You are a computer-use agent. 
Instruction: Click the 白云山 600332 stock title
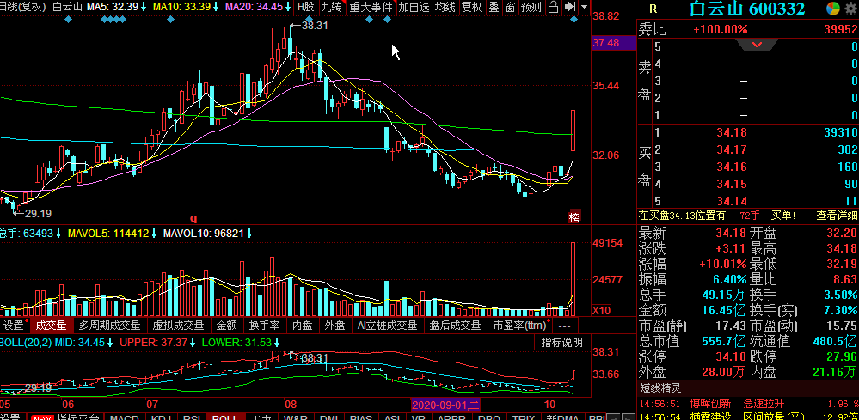pos(747,9)
